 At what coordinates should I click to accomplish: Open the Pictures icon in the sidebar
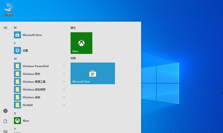click(x=5, y=132)
